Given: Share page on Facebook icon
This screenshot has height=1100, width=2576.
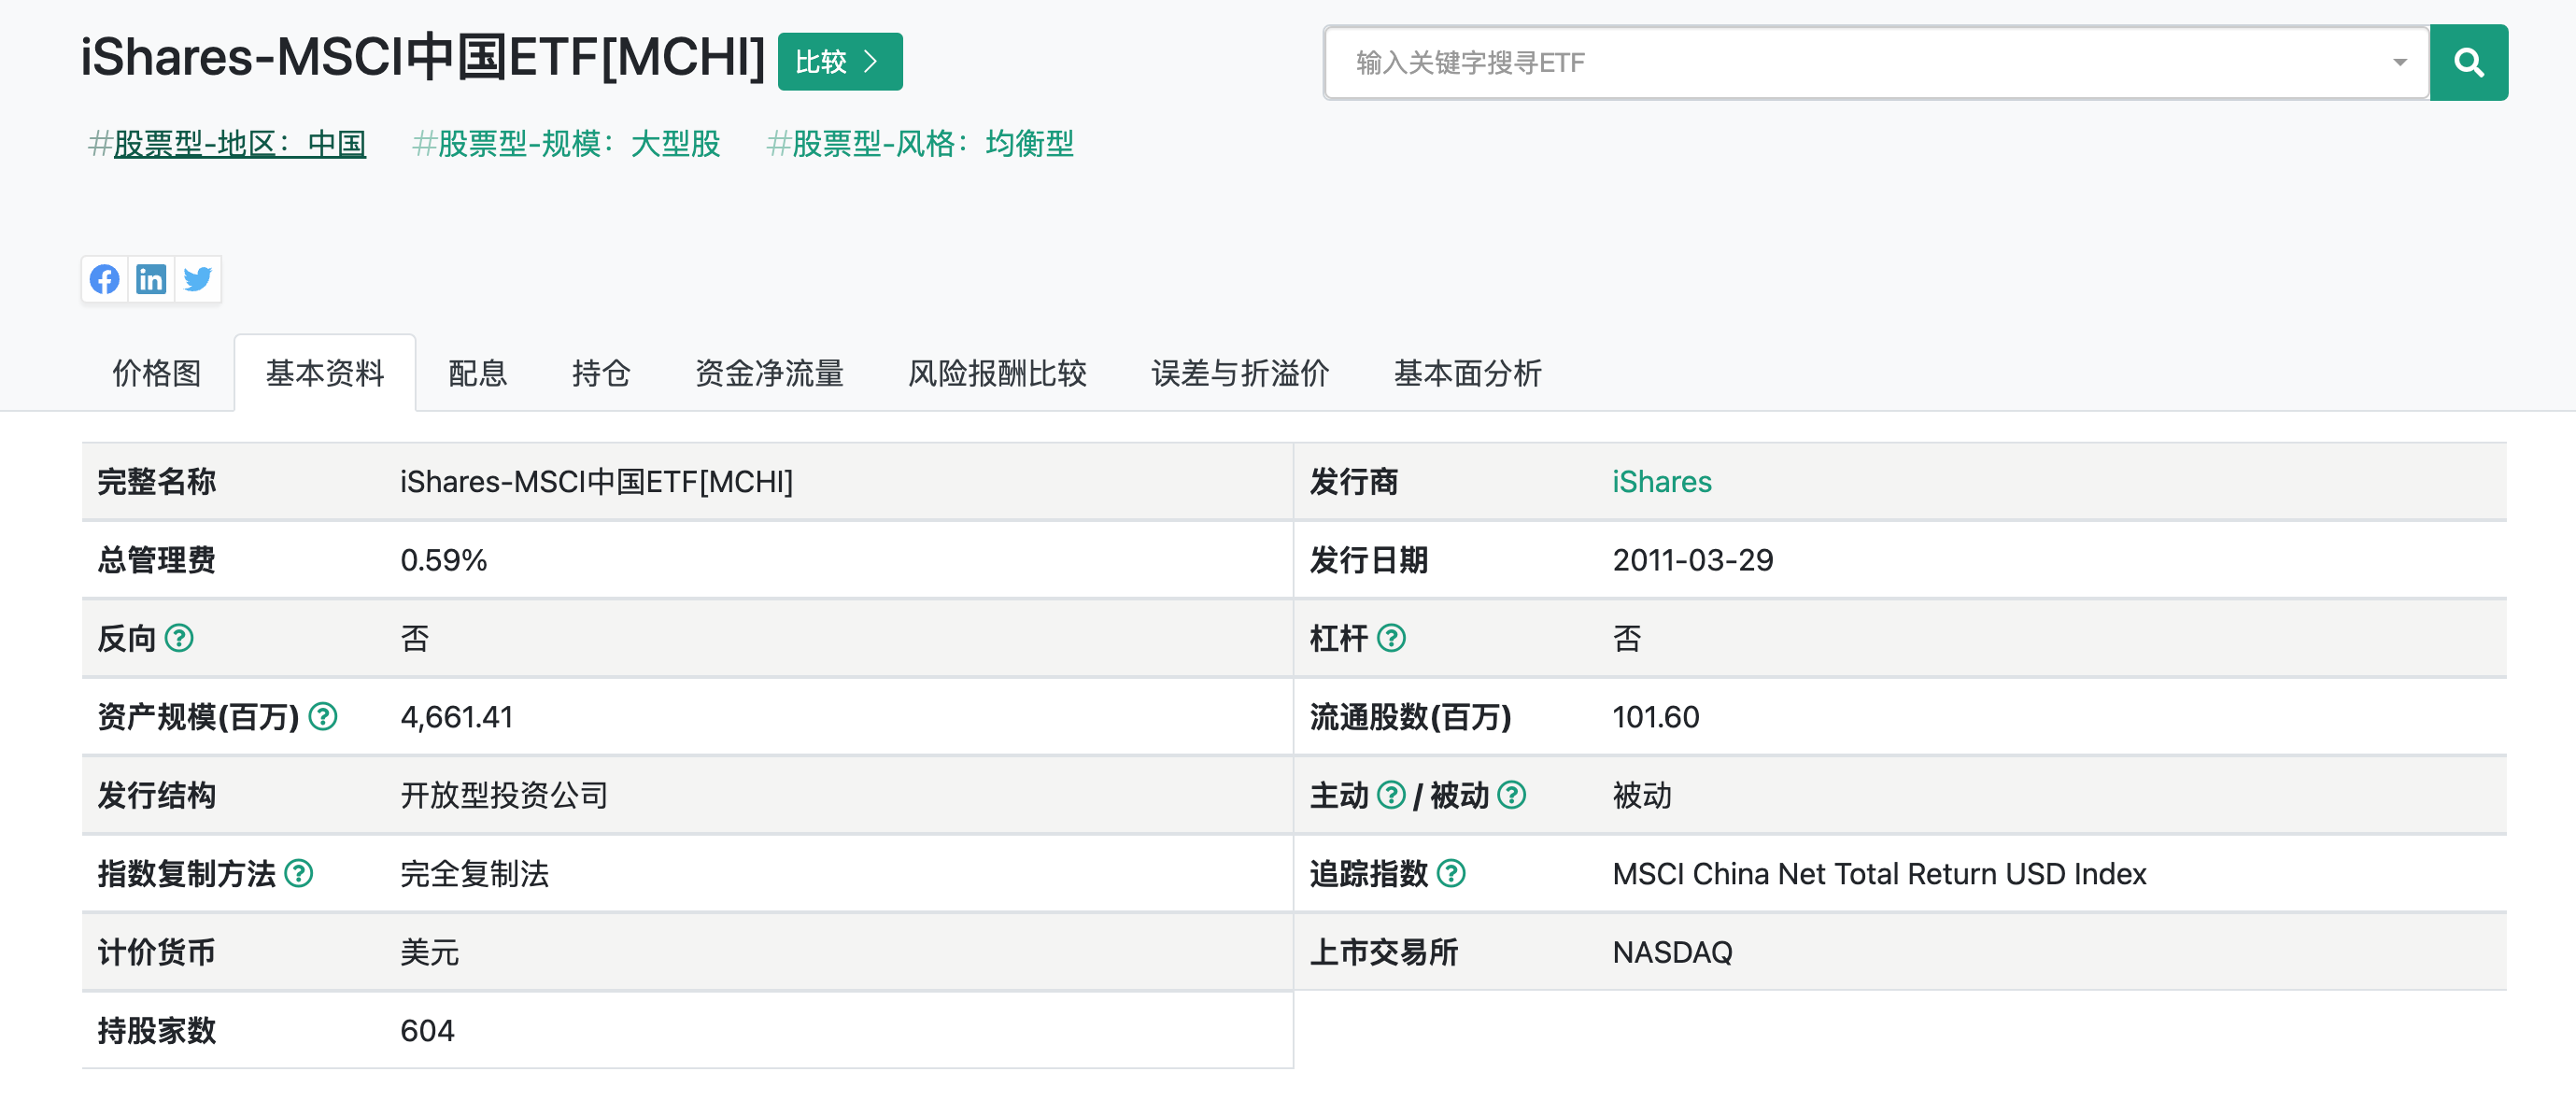Looking at the screenshot, I should tap(104, 279).
